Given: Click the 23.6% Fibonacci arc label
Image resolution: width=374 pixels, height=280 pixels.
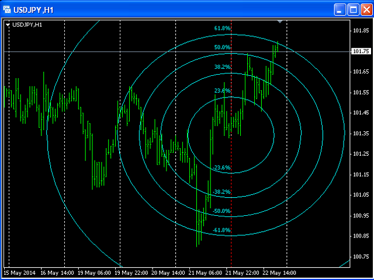Looking at the screenshot, I should coord(222,91).
